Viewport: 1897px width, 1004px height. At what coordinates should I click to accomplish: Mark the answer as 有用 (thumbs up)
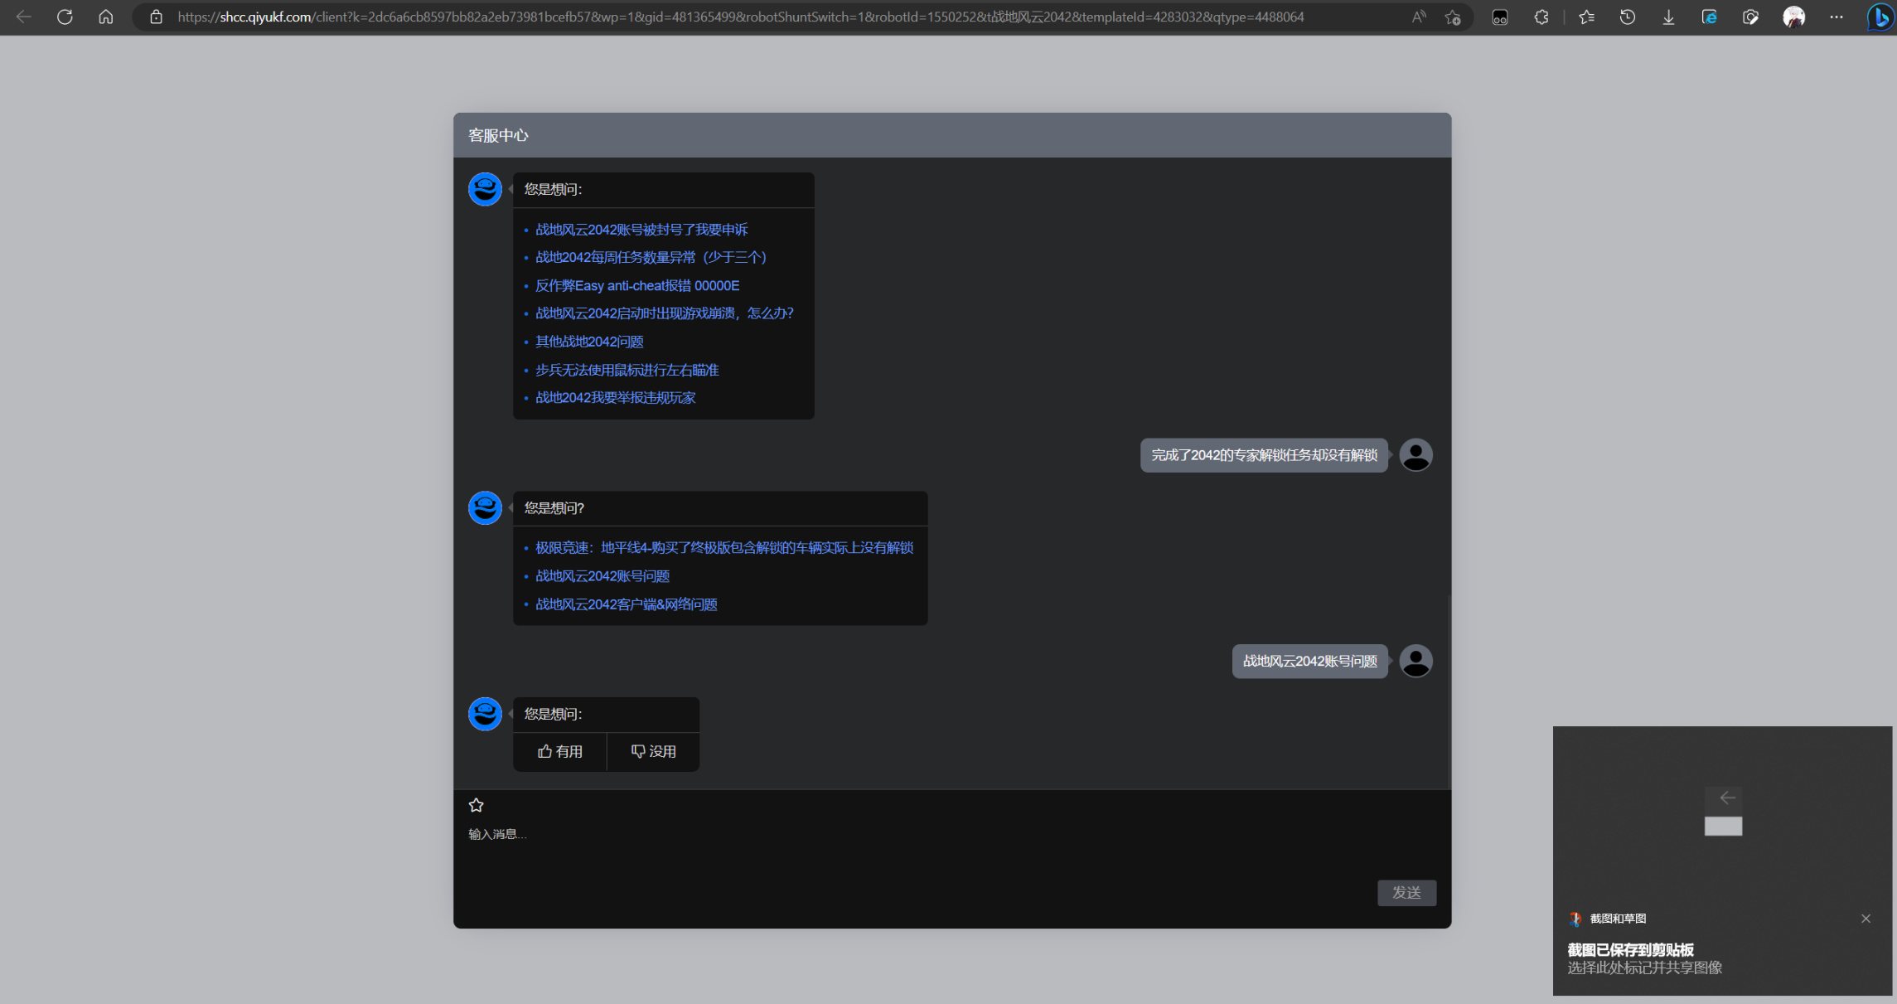pyautogui.click(x=560, y=751)
